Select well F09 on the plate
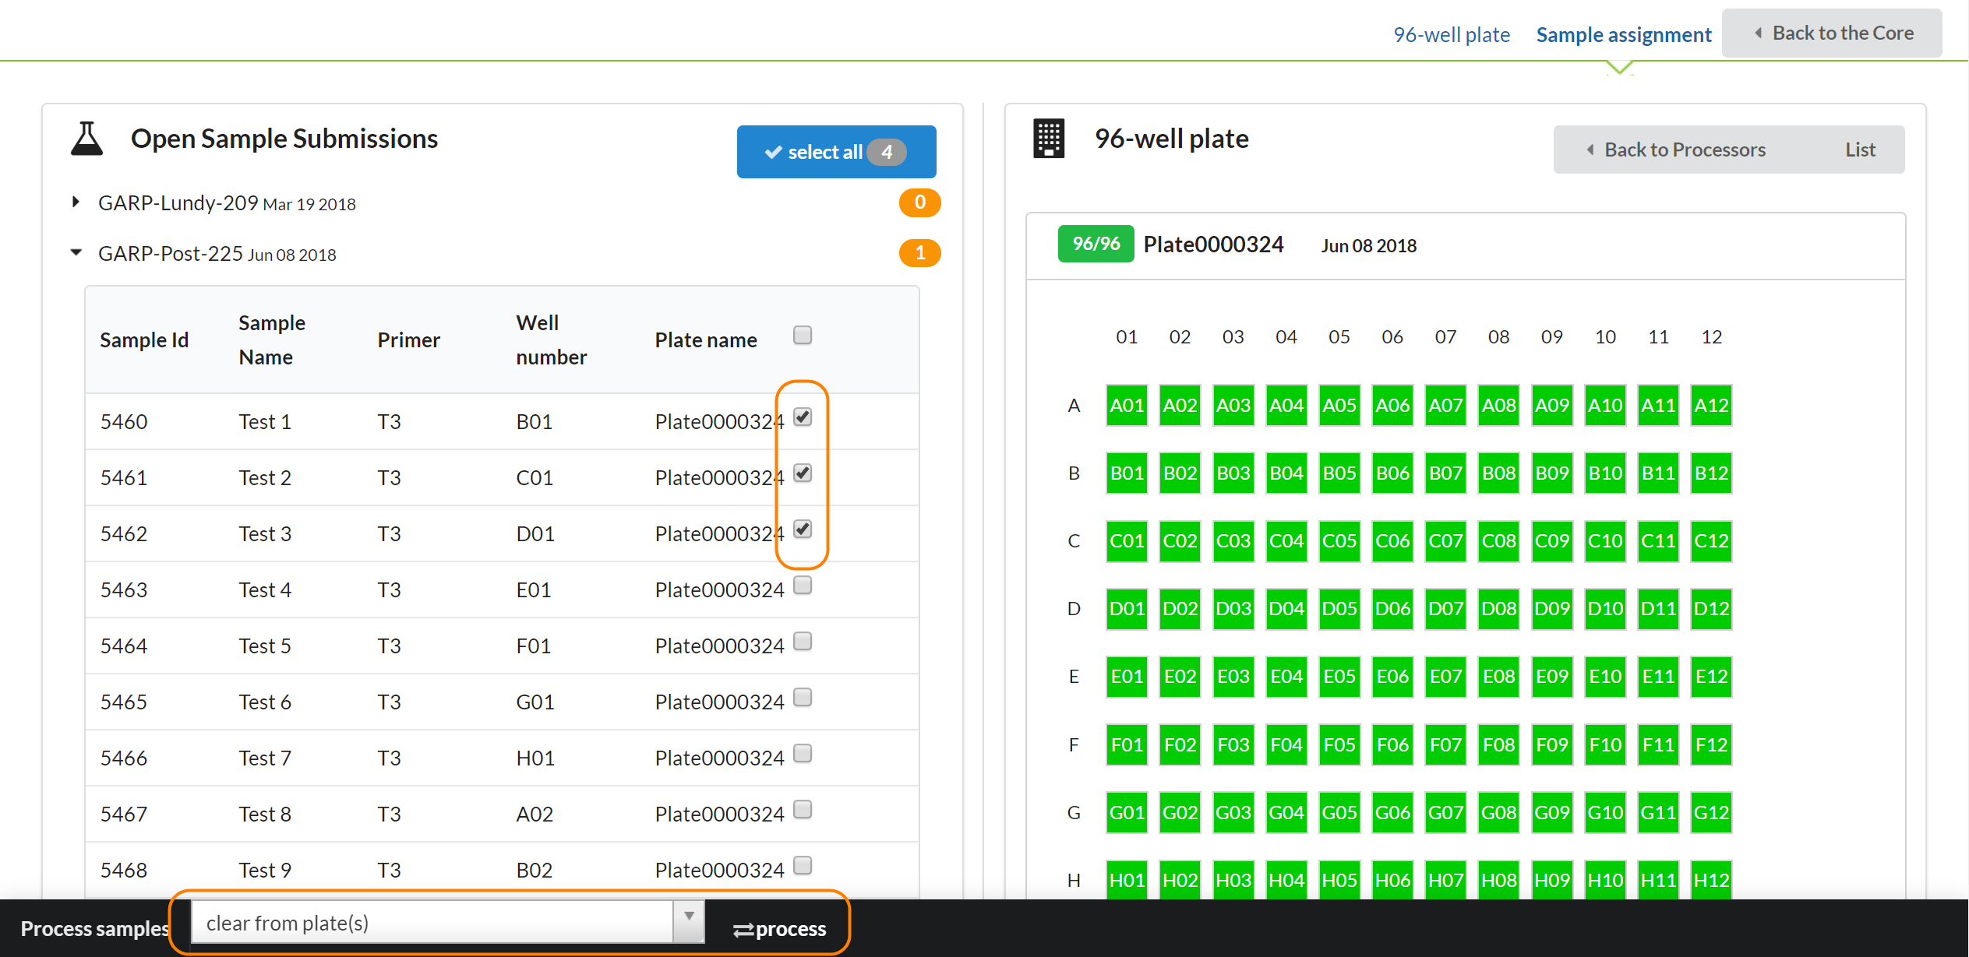 [x=1551, y=744]
